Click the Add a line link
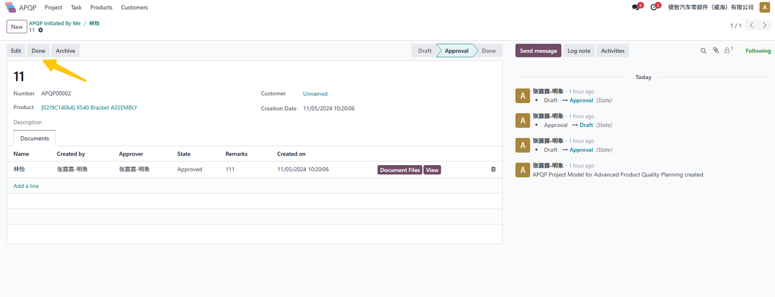This screenshot has width=775, height=297. pyautogui.click(x=26, y=186)
